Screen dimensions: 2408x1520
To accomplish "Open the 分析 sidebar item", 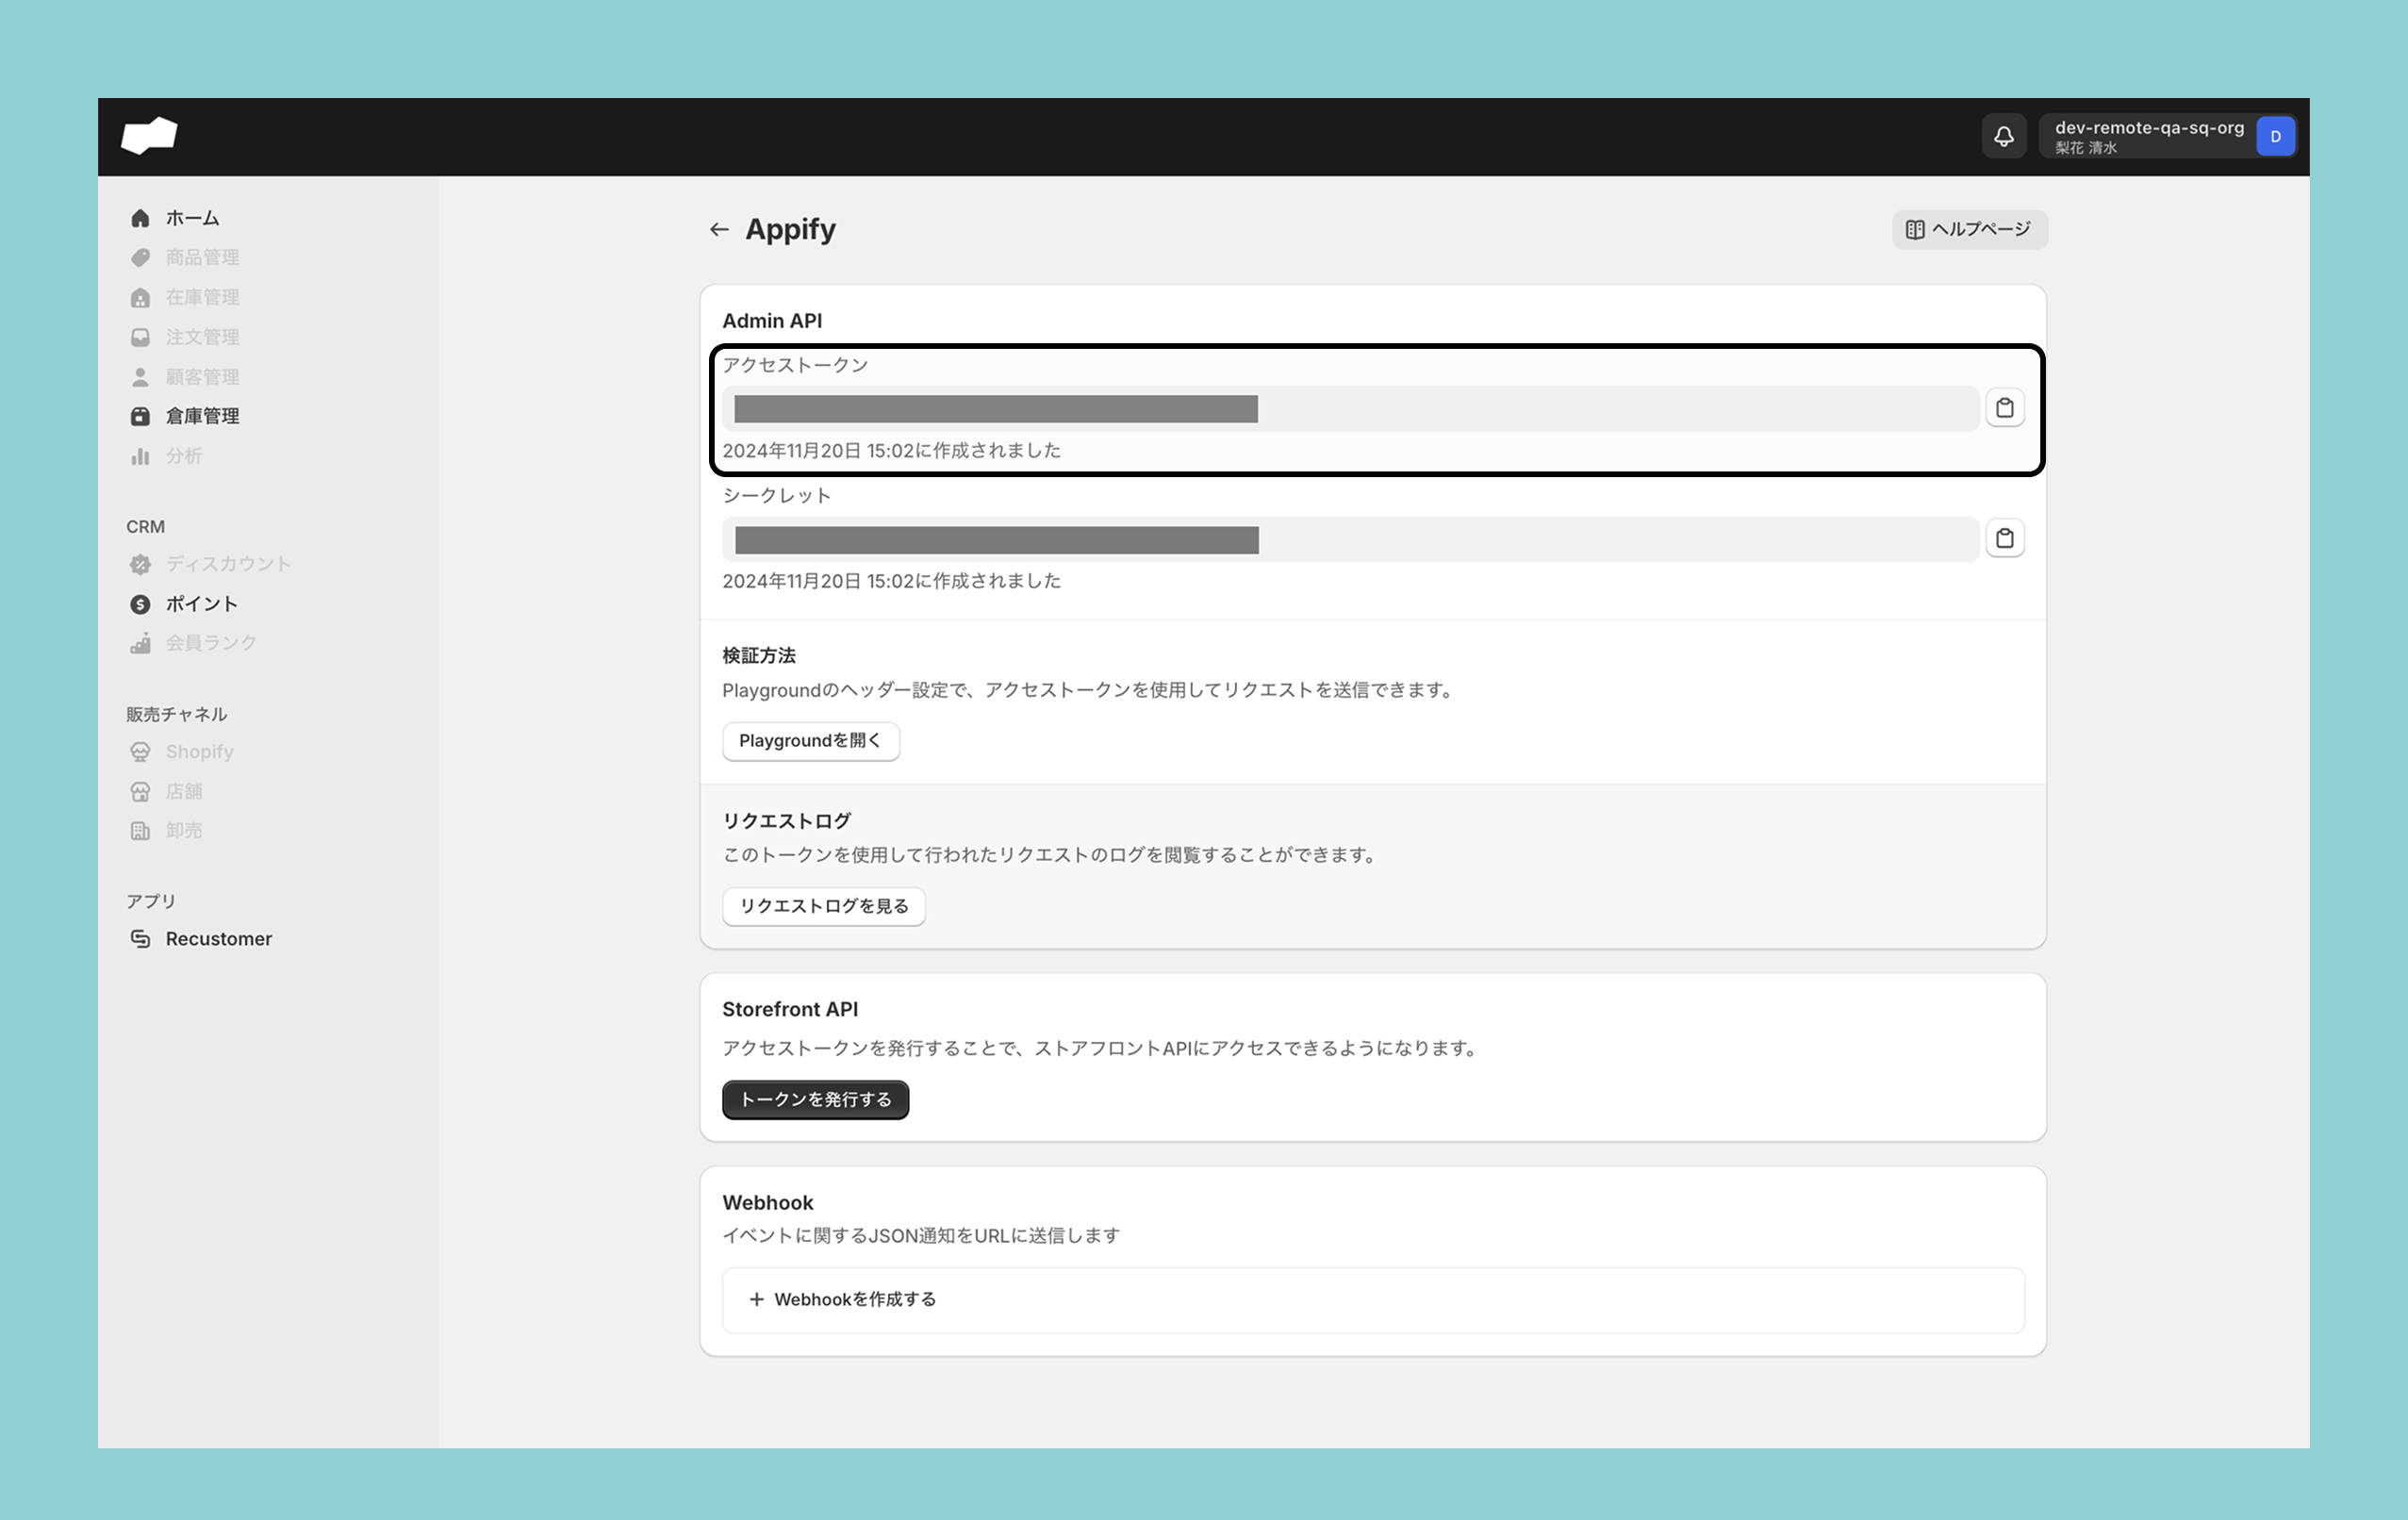I will [x=184, y=456].
